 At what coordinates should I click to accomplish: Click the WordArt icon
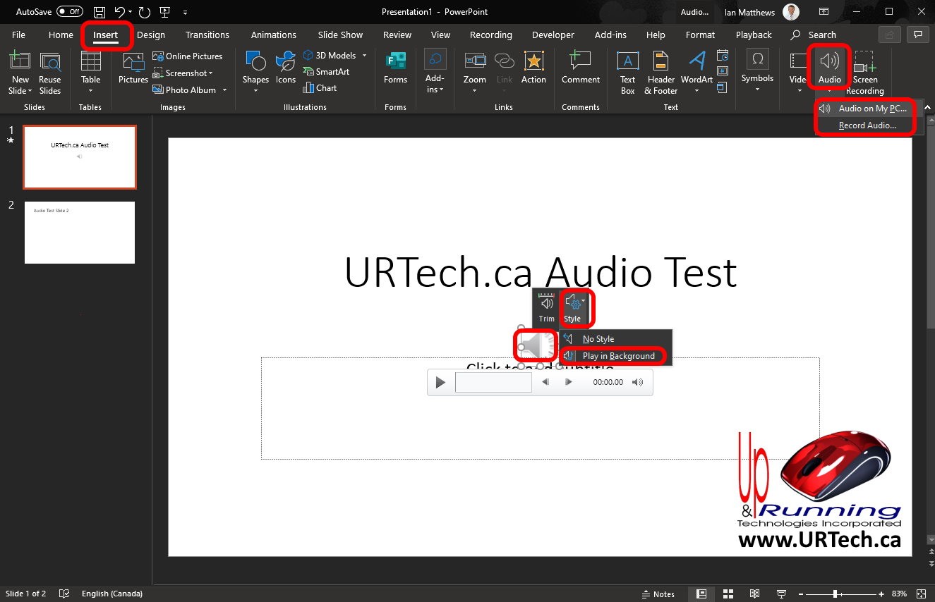(696, 71)
